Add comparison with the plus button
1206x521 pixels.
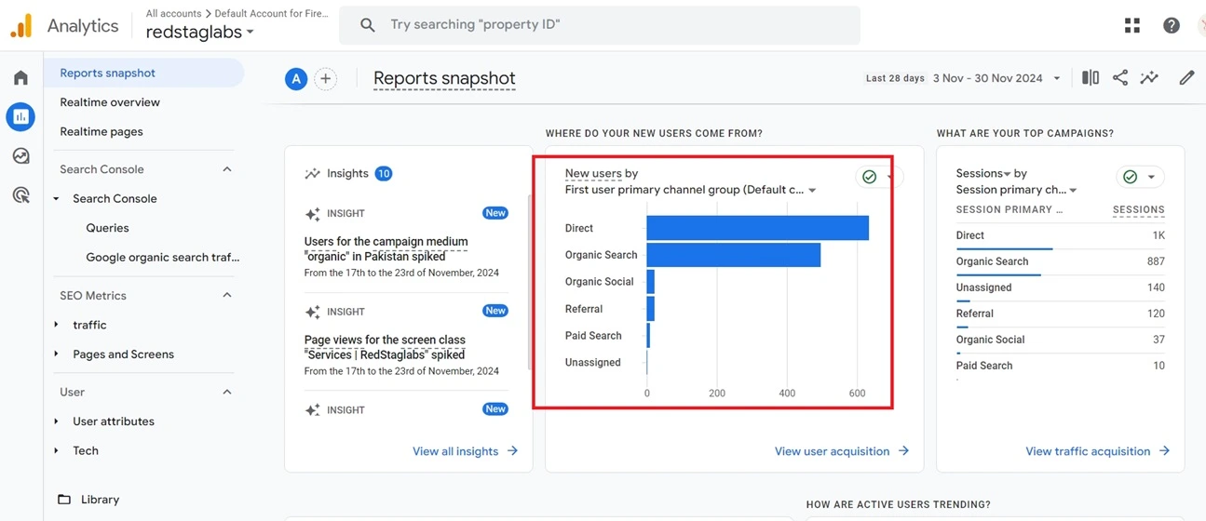[325, 79]
